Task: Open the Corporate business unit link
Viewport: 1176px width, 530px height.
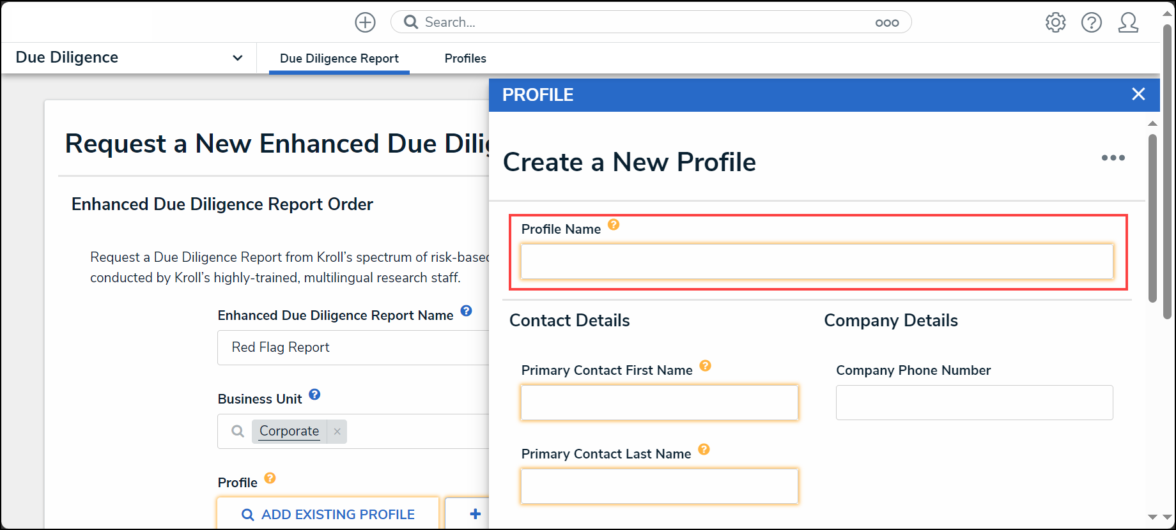Action: pos(289,431)
